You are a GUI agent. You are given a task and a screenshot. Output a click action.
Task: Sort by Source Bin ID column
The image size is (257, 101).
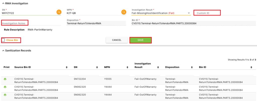click(67, 67)
